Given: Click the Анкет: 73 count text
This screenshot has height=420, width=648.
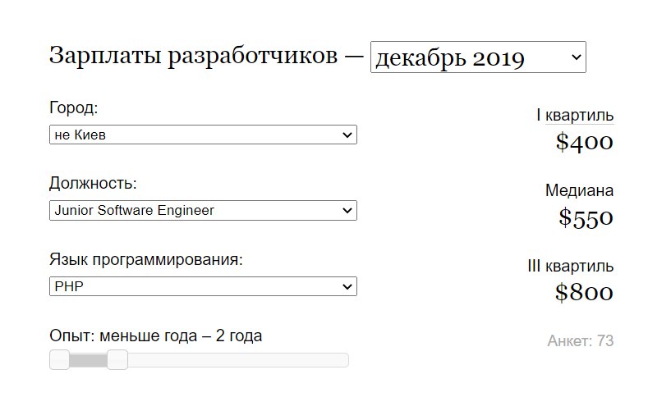Looking at the screenshot, I should coord(580,341).
